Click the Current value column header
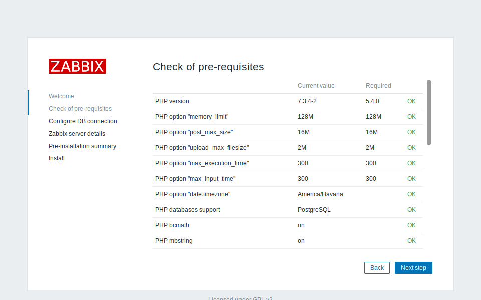The width and height of the screenshot is (481, 300). pyautogui.click(x=316, y=86)
